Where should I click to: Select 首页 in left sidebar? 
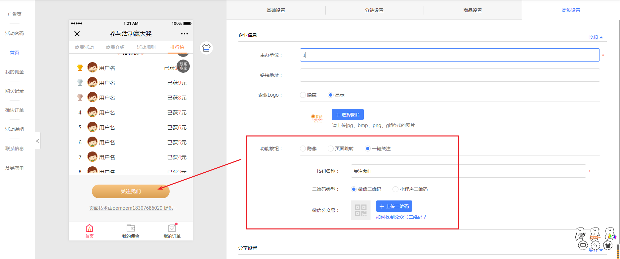[x=15, y=53]
